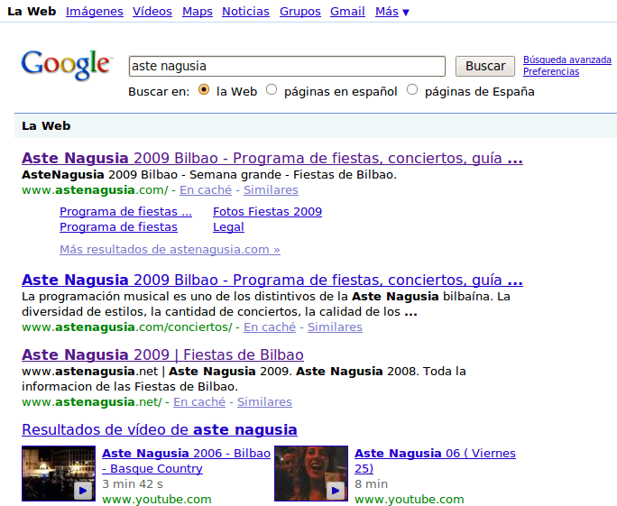Open 'Fotos Fiestas 2009' sitelink
The image size is (617, 506).
[267, 212]
